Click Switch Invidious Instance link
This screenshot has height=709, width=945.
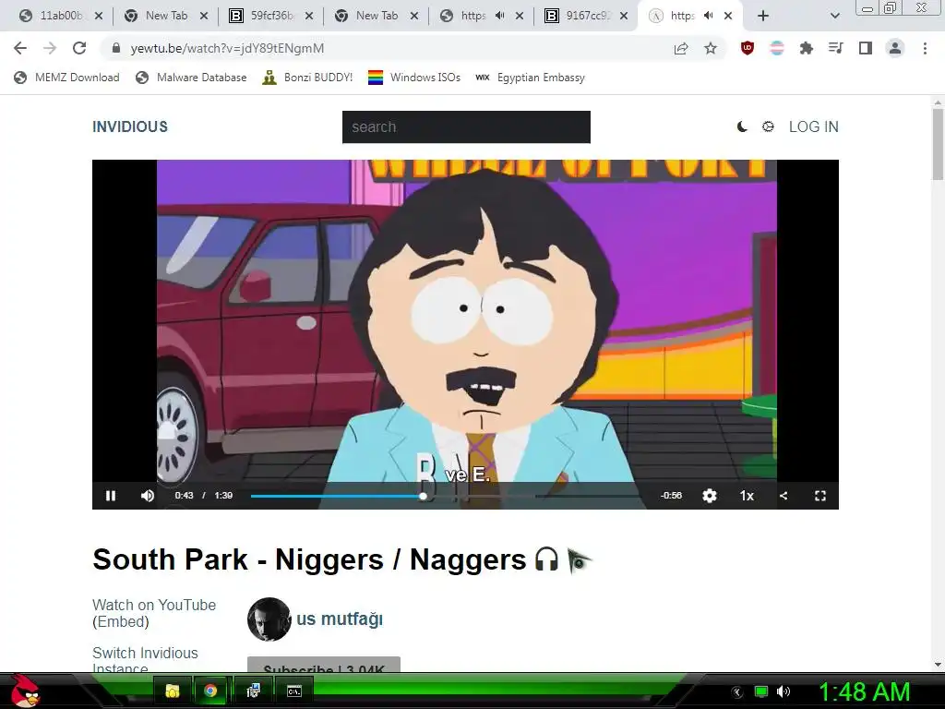tap(145, 661)
